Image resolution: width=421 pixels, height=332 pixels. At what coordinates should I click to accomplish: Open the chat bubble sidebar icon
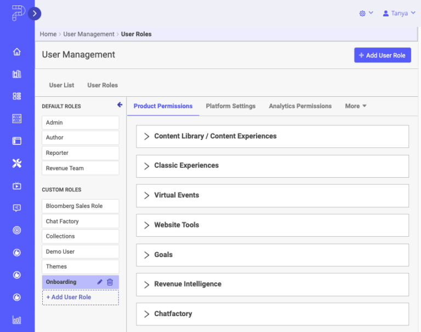(17, 208)
